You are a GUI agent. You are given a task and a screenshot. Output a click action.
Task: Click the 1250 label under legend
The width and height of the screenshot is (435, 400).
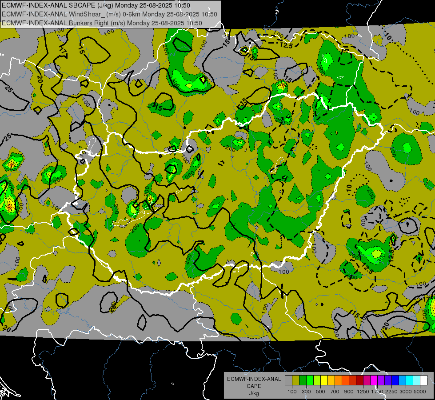click(x=363, y=392)
